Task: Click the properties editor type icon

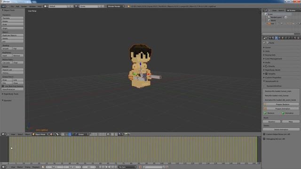Action: point(265,38)
